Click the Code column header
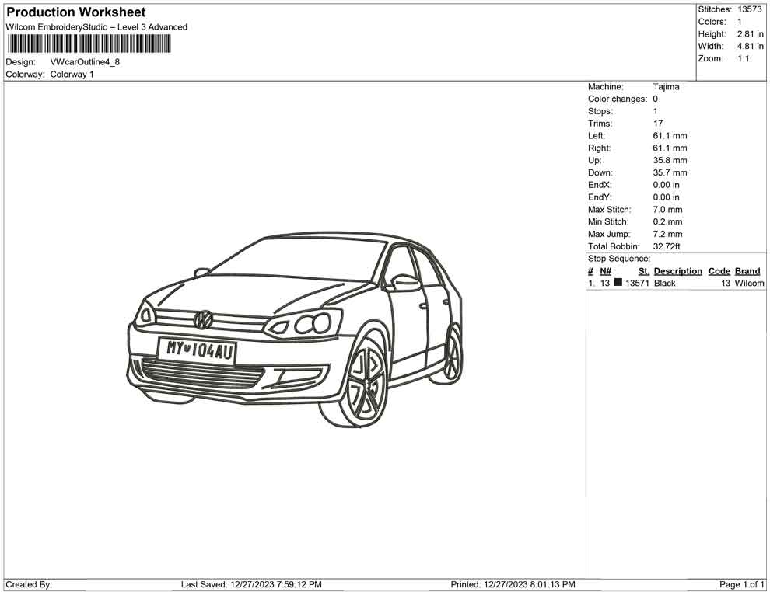The width and height of the screenshot is (770, 592). [719, 271]
